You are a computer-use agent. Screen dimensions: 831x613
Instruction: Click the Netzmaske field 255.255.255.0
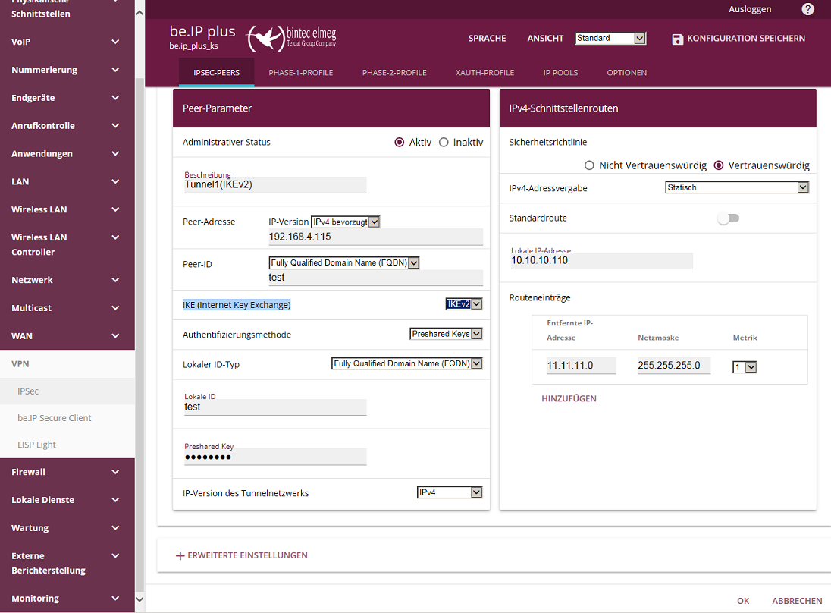[x=673, y=366]
